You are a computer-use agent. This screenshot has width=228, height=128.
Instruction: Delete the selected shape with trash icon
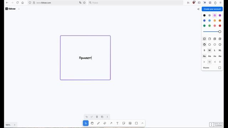pos(97,117)
